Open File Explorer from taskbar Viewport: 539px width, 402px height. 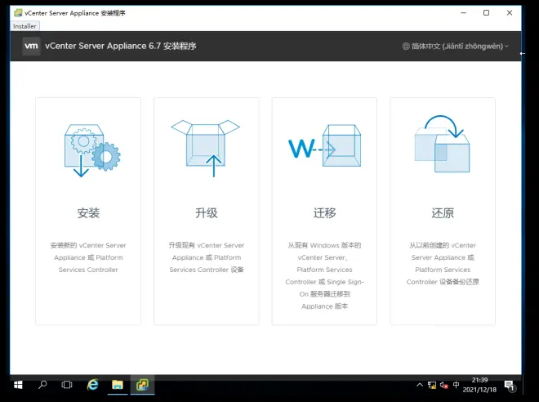point(118,385)
